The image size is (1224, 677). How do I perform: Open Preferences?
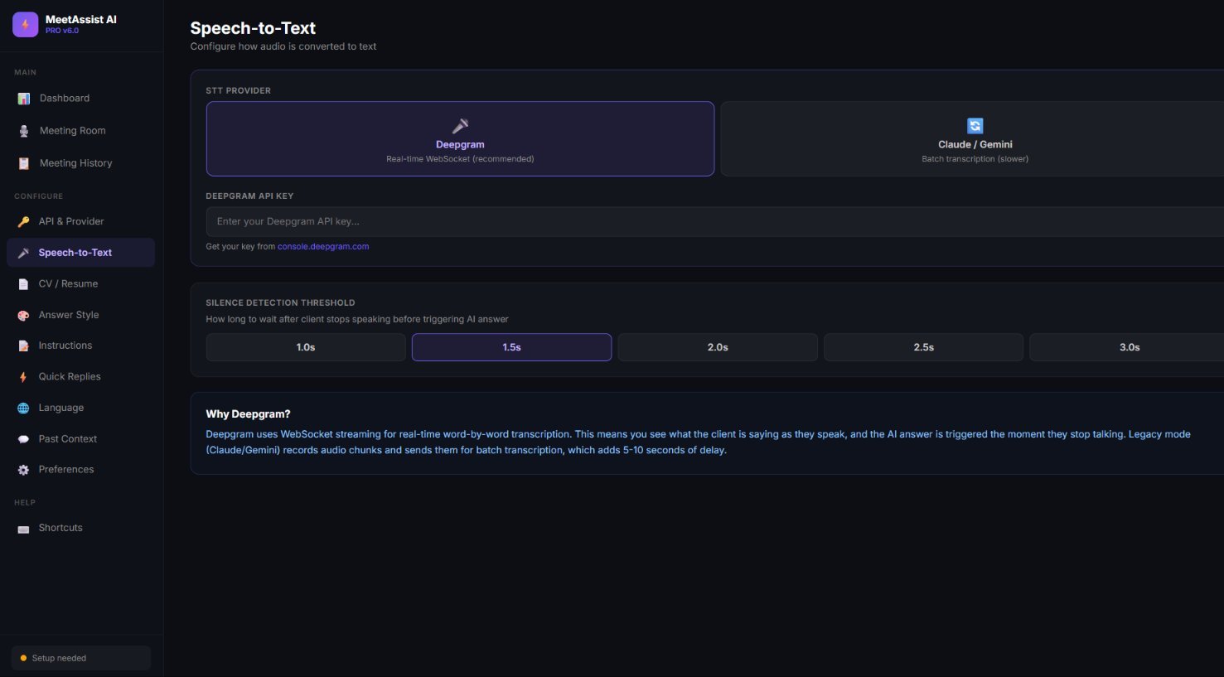[x=81, y=469]
